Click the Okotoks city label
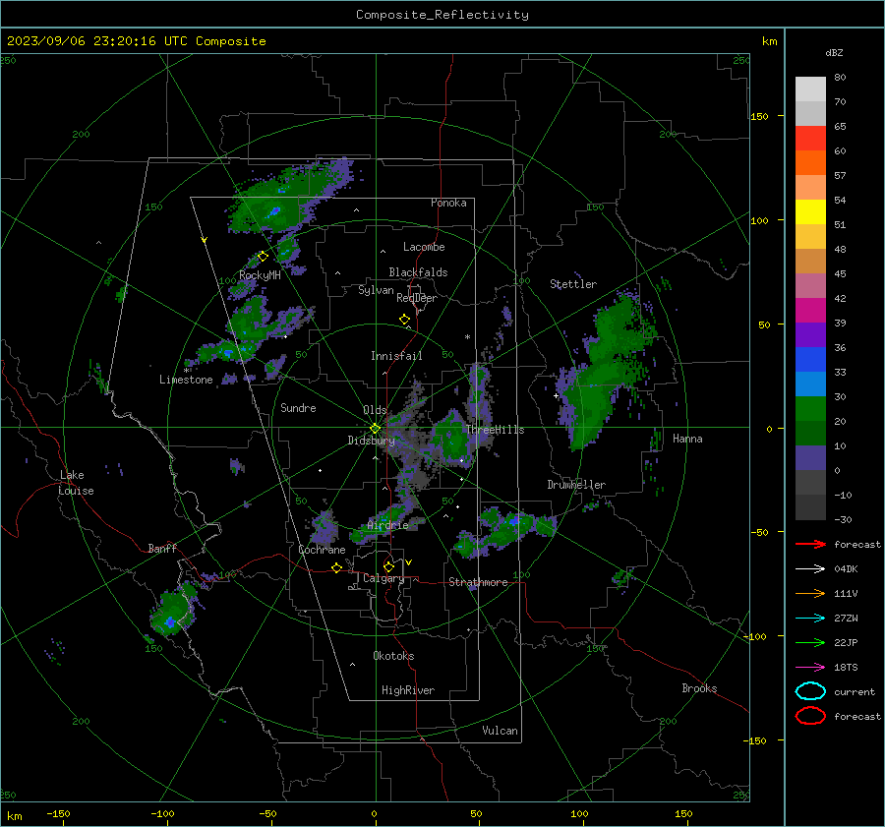The height and width of the screenshot is (827, 885). click(393, 656)
